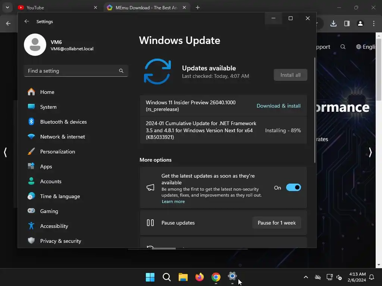This screenshot has width=382, height=286.
Task: Open System settings
Action: tap(48, 107)
